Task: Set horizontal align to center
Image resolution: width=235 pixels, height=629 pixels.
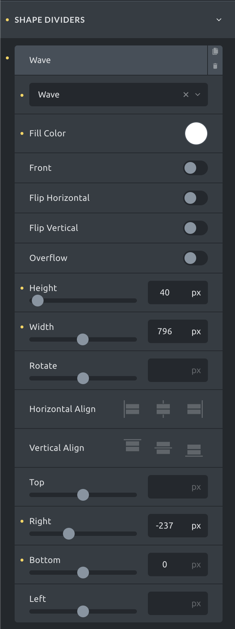Action: click(163, 409)
